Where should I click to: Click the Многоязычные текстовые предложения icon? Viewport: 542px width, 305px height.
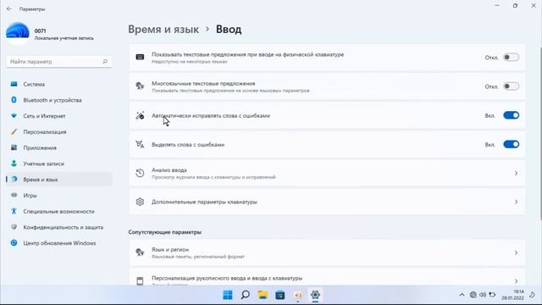(140, 86)
